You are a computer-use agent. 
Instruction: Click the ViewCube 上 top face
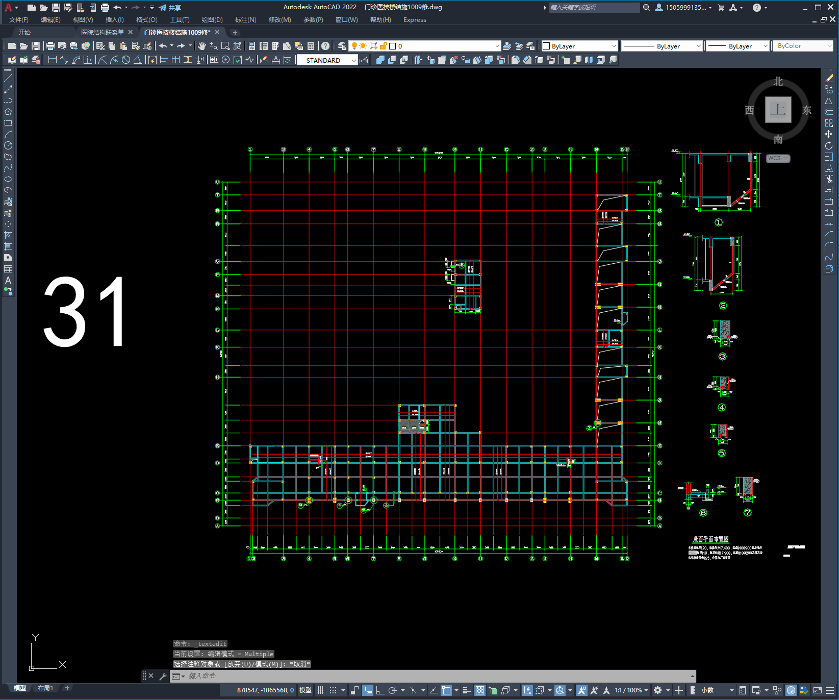tap(778, 110)
